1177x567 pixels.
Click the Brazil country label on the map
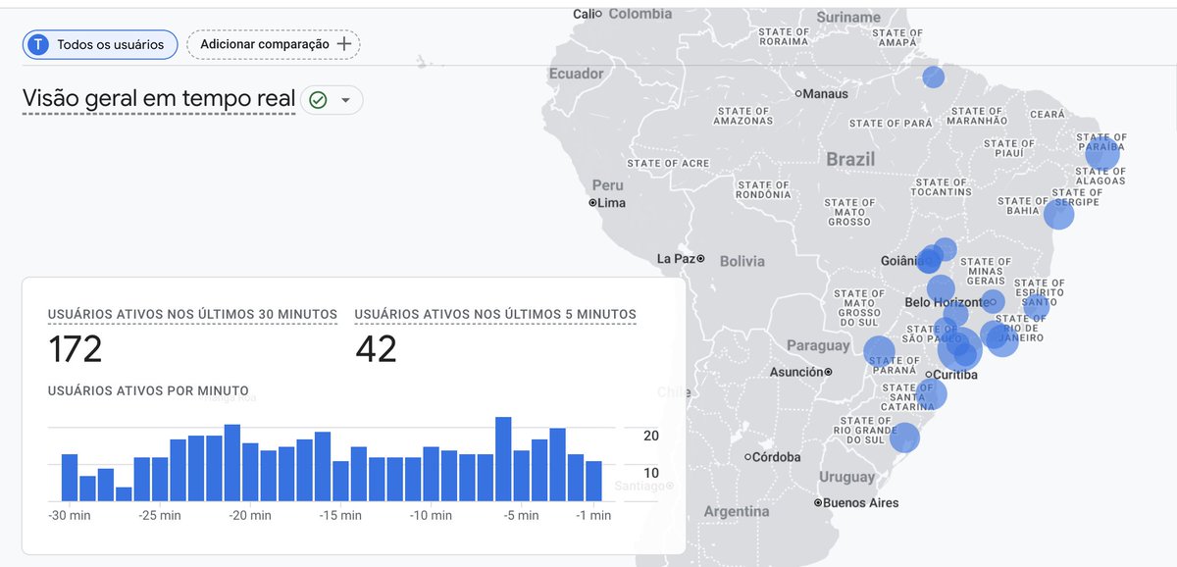point(850,159)
